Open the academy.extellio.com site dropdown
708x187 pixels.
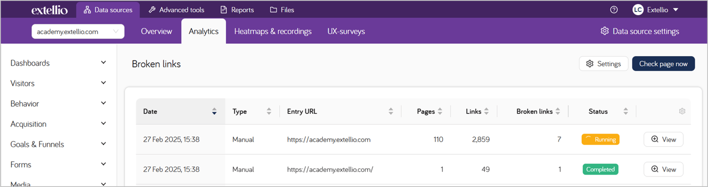78,31
